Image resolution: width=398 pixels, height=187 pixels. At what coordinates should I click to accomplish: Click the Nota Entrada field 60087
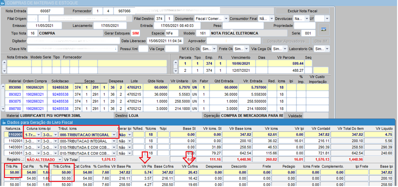click(46, 11)
